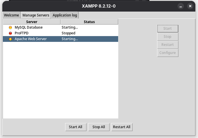Click the Stop button

pos(168,37)
